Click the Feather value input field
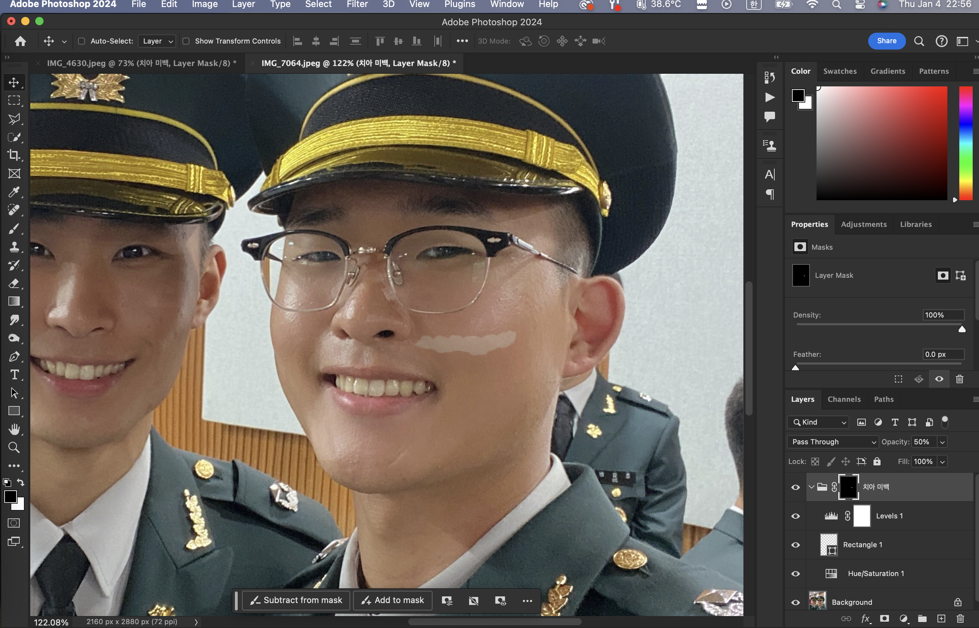979x628 pixels. [943, 354]
